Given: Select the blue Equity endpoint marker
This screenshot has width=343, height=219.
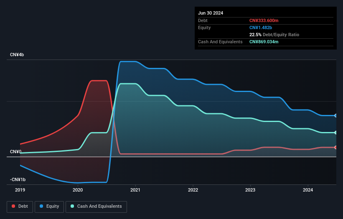Looking at the screenshot, I should click(x=336, y=116).
